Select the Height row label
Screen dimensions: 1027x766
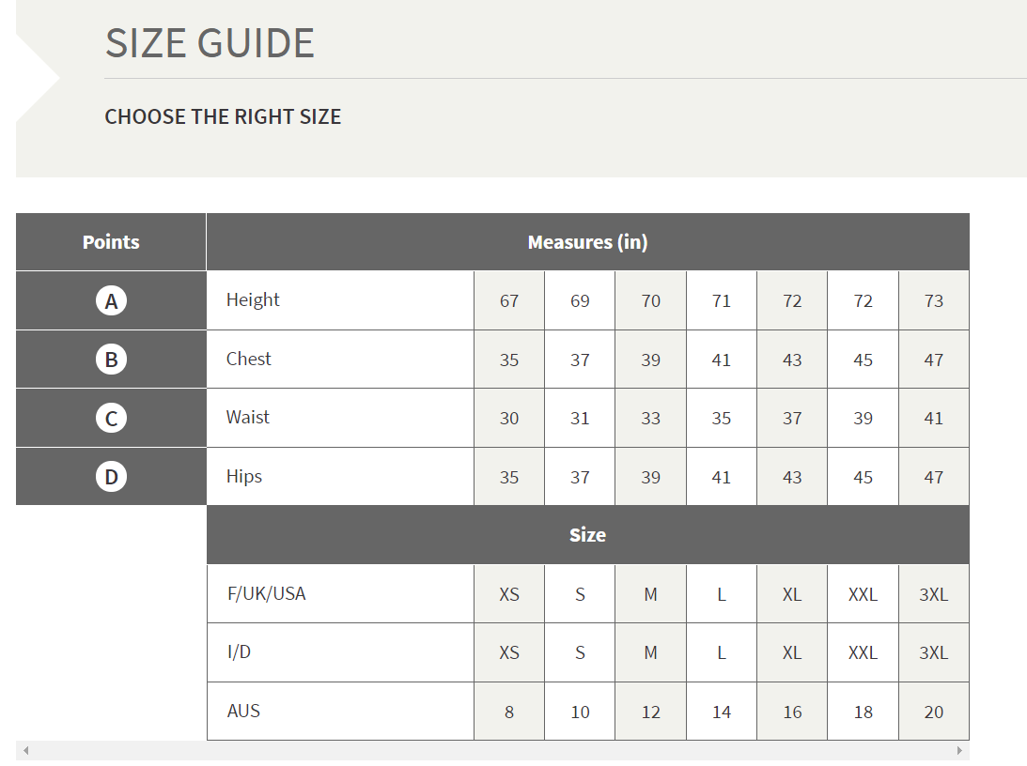[253, 299]
